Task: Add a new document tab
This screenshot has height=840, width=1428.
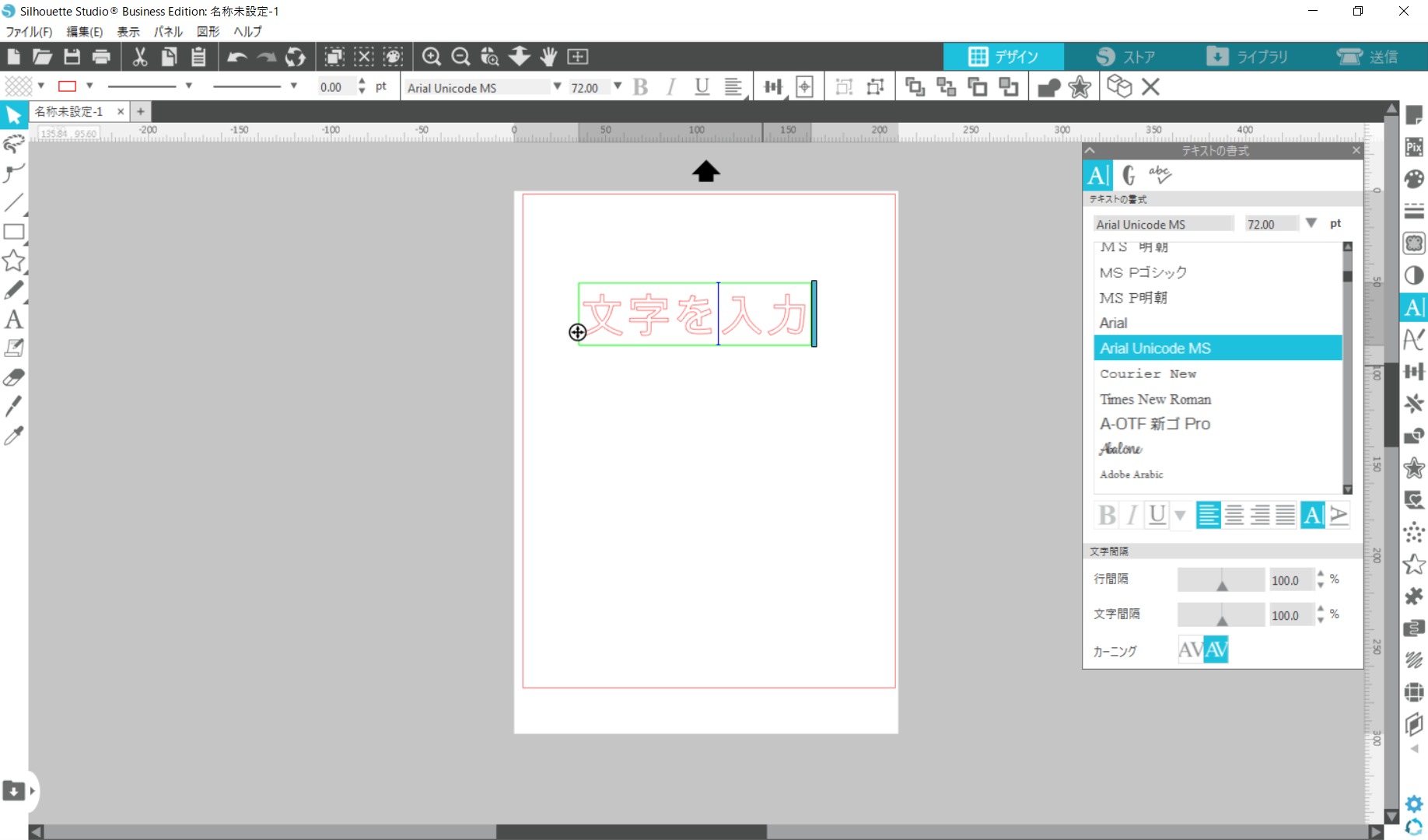Action: click(141, 111)
